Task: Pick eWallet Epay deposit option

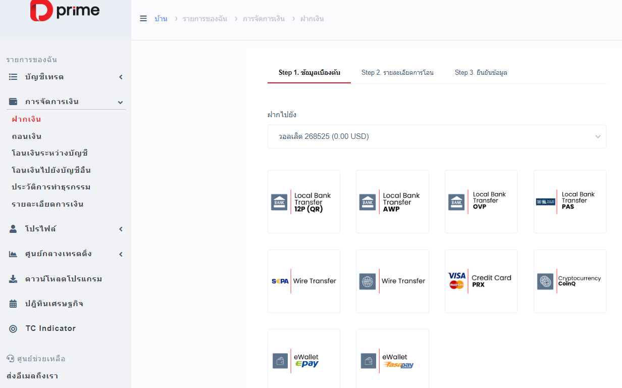Action: [x=304, y=360]
